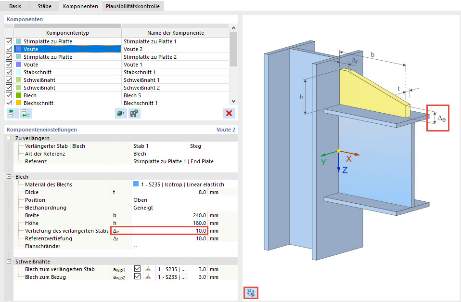Image resolution: width=461 pixels, height=302 pixels.
Task: Click material value 1 - S235 | Isotrop
Action: (x=182, y=184)
